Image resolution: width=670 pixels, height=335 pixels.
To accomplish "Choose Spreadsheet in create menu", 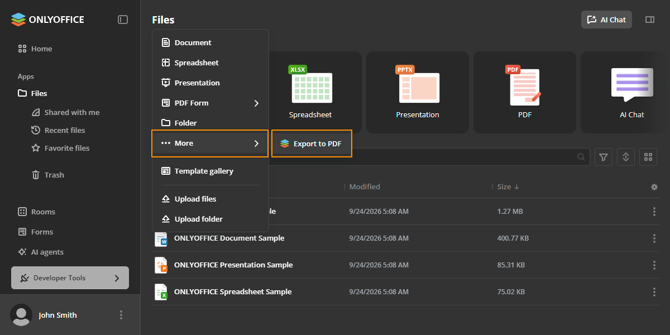I will point(210,63).
